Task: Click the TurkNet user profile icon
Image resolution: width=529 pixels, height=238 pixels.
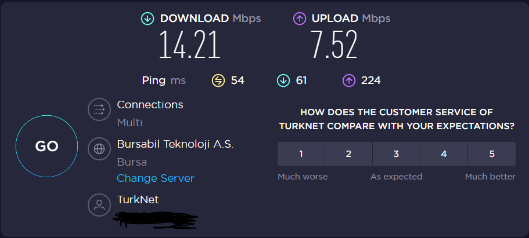Action: tap(99, 204)
